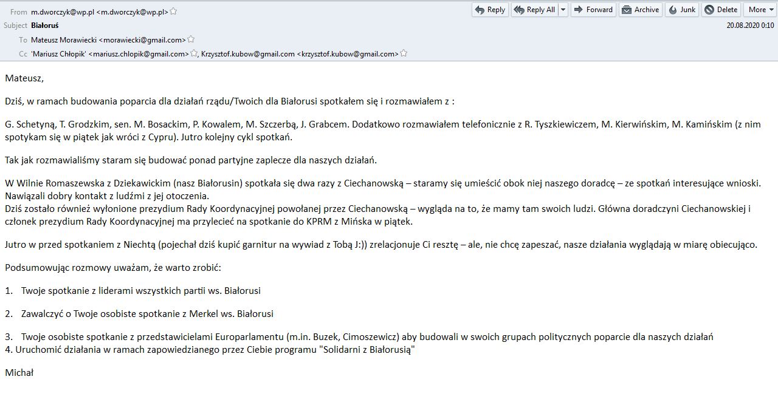The width and height of the screenshot is (778, 402).
Task: Mark this message as Junk
Action: 681,10
